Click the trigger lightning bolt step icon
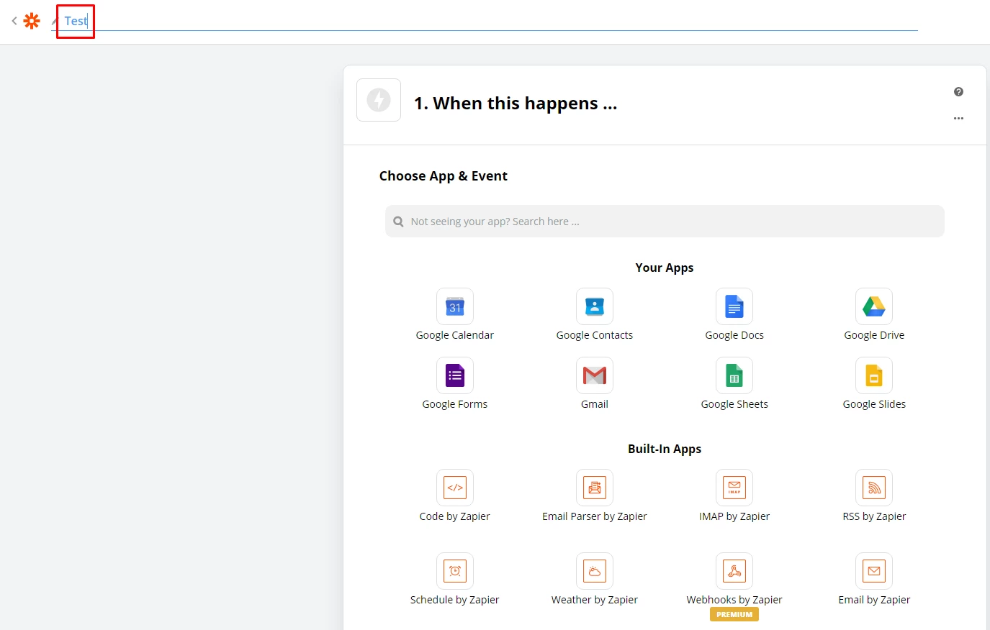 pos(379,100)
